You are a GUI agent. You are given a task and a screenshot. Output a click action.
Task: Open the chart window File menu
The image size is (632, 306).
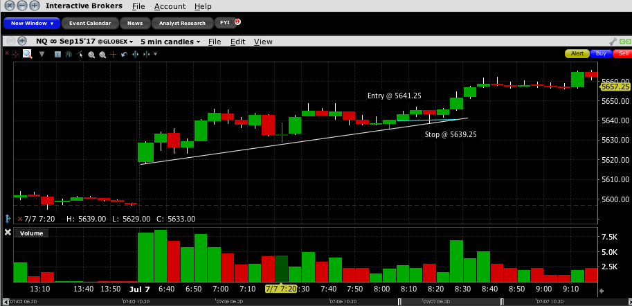click(x=215, y=42)
